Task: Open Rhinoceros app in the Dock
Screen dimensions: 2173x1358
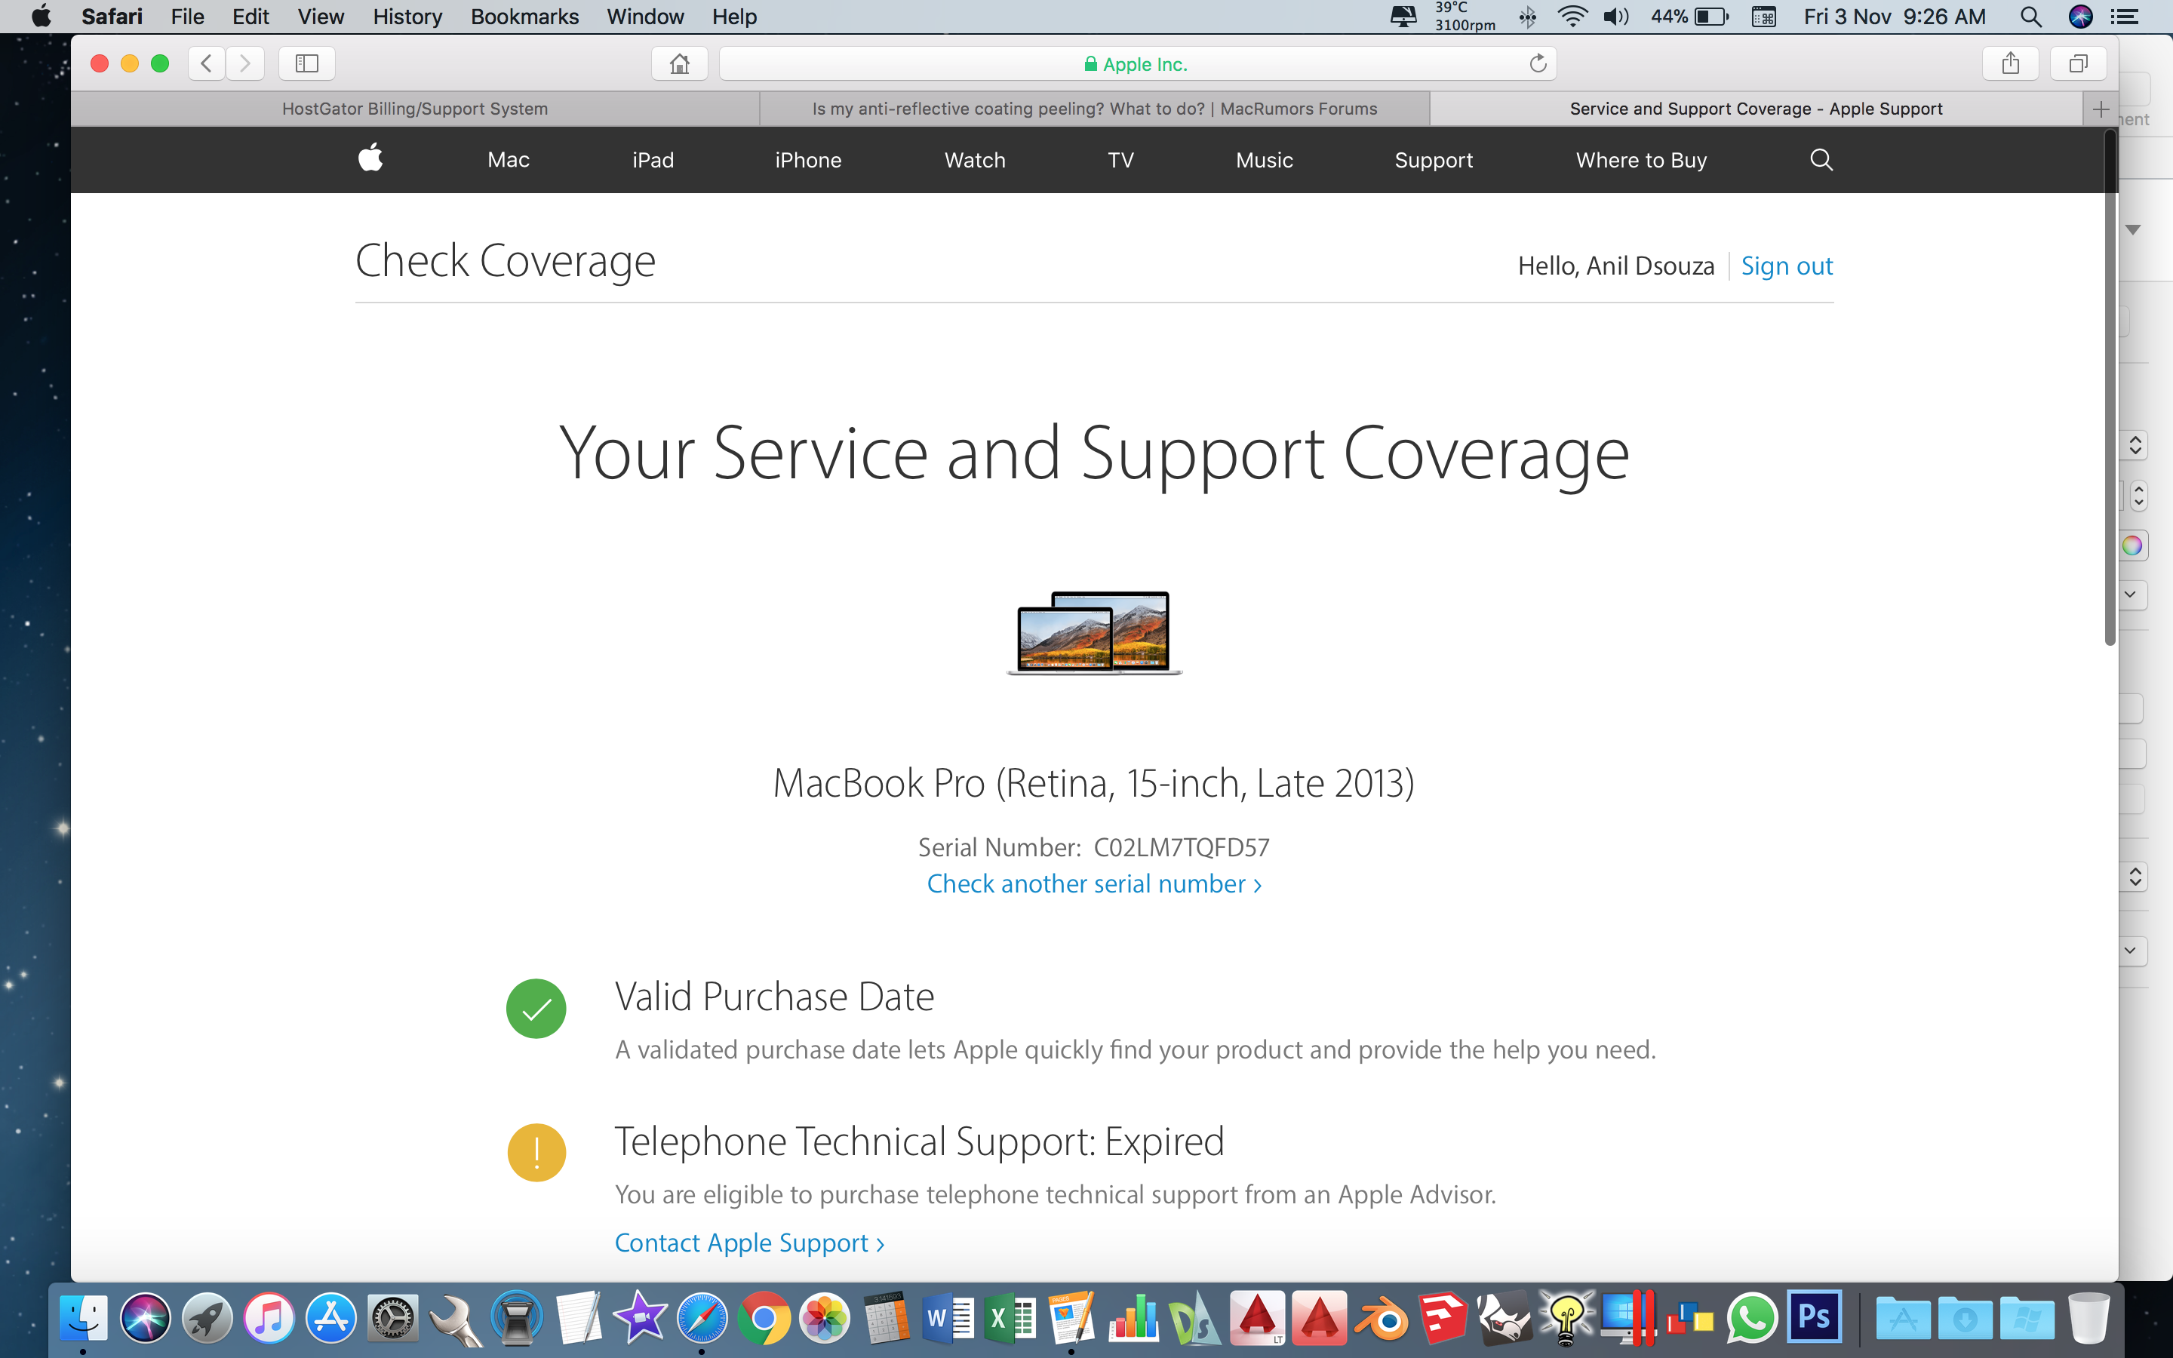Action: (x=1505, y=1319)
